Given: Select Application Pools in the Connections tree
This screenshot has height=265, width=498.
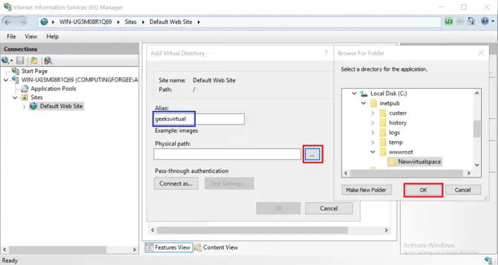Looking at the screenshot, I should click(x=53, y=89).
